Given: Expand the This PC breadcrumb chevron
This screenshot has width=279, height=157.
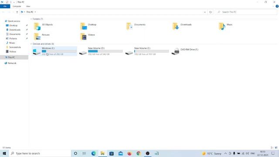Looking at the screenshot, I should (35, 12).
